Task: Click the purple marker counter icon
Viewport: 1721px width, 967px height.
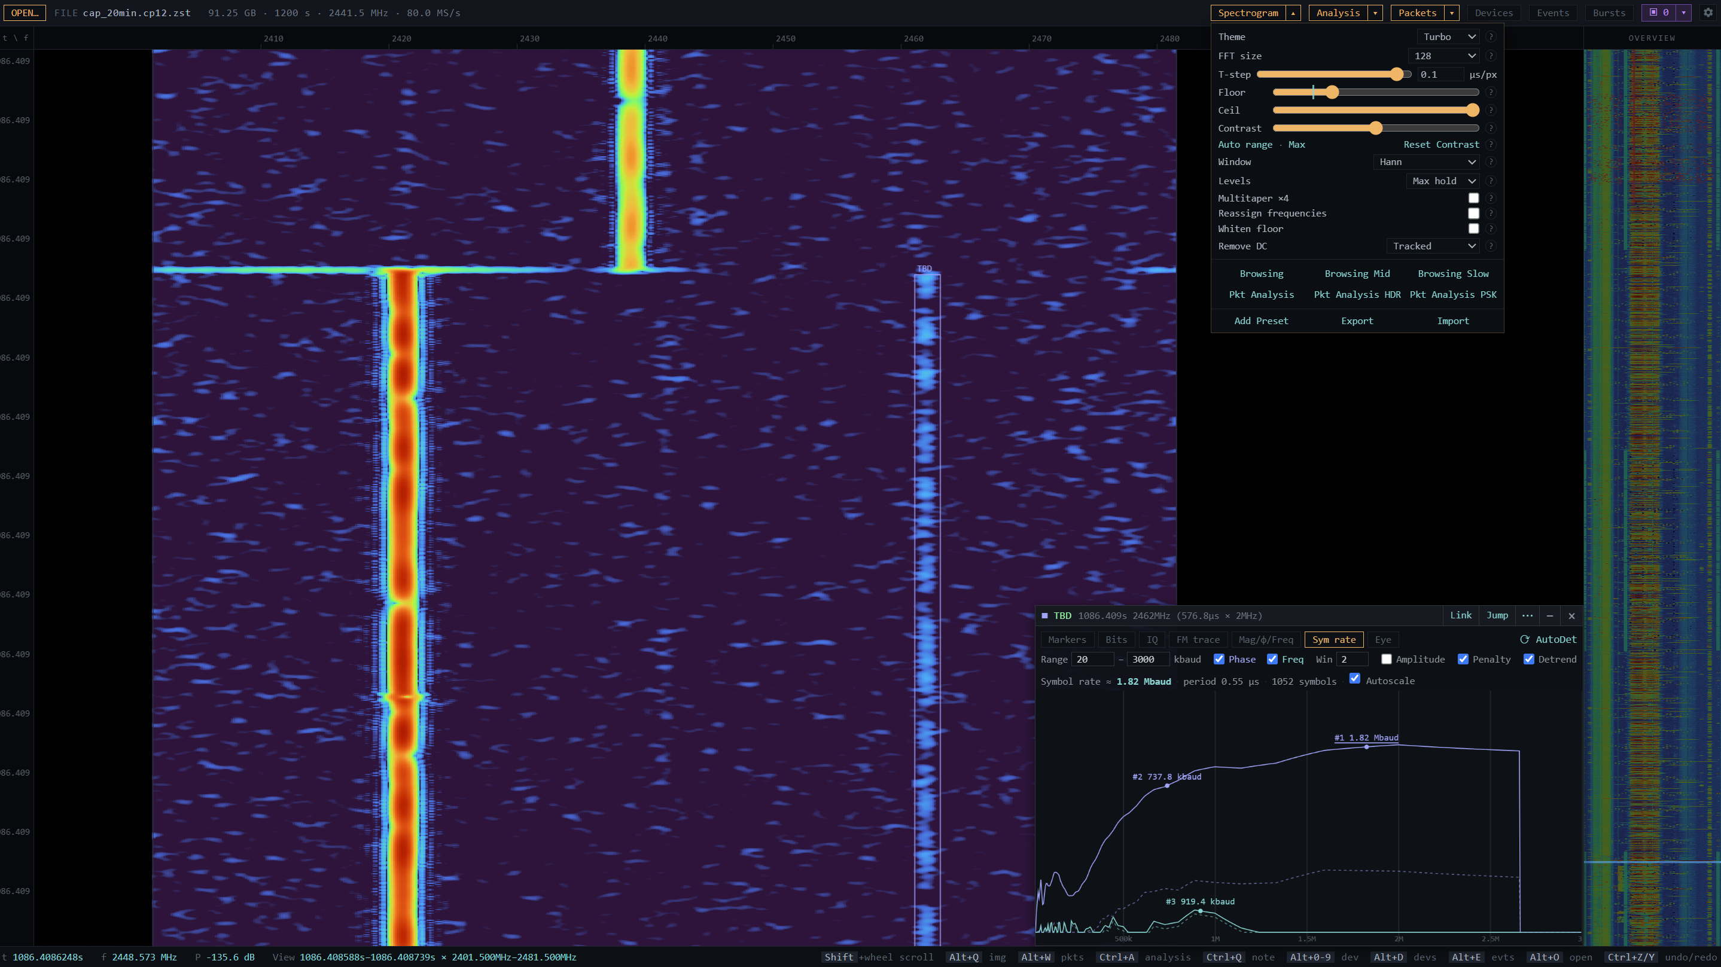Action: [1653, 12]
